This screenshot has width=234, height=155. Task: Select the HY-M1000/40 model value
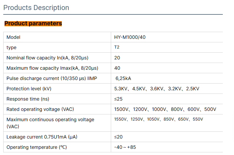130,37
